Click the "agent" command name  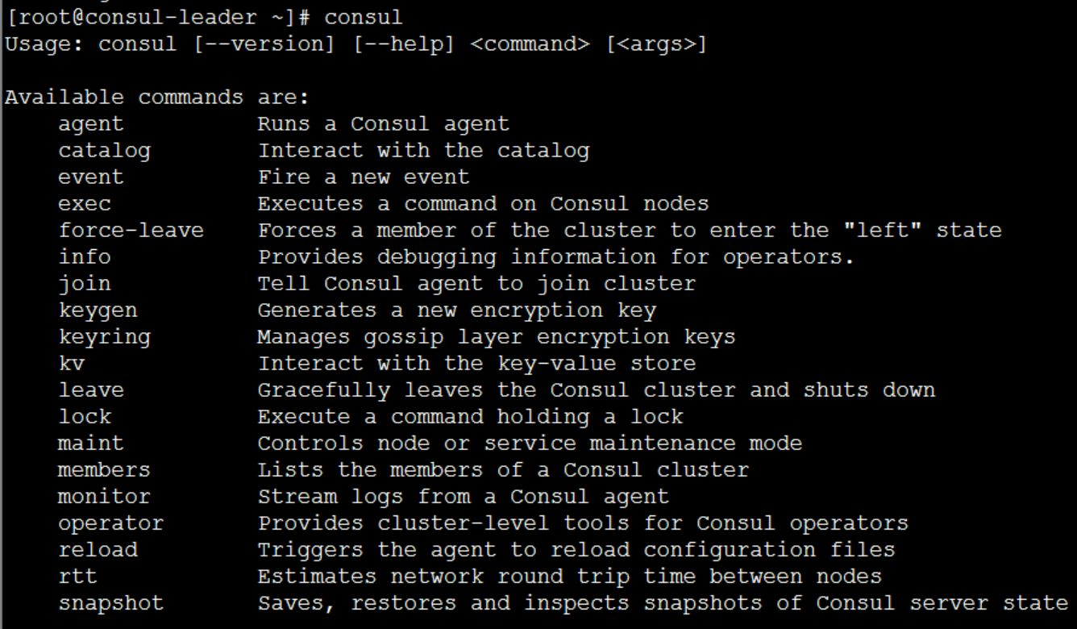(x=91, y=124)
